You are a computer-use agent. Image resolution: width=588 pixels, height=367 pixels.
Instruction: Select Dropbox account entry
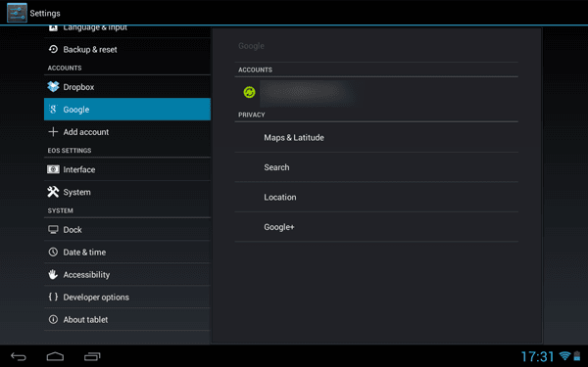127,86
